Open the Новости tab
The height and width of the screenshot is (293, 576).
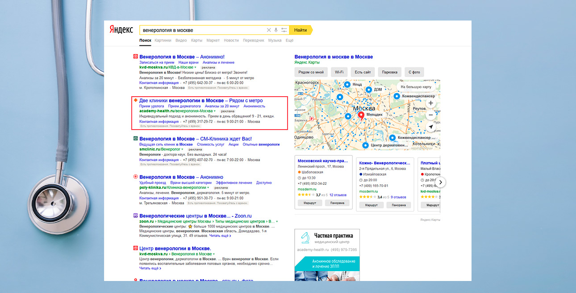(x=231, y=41)
